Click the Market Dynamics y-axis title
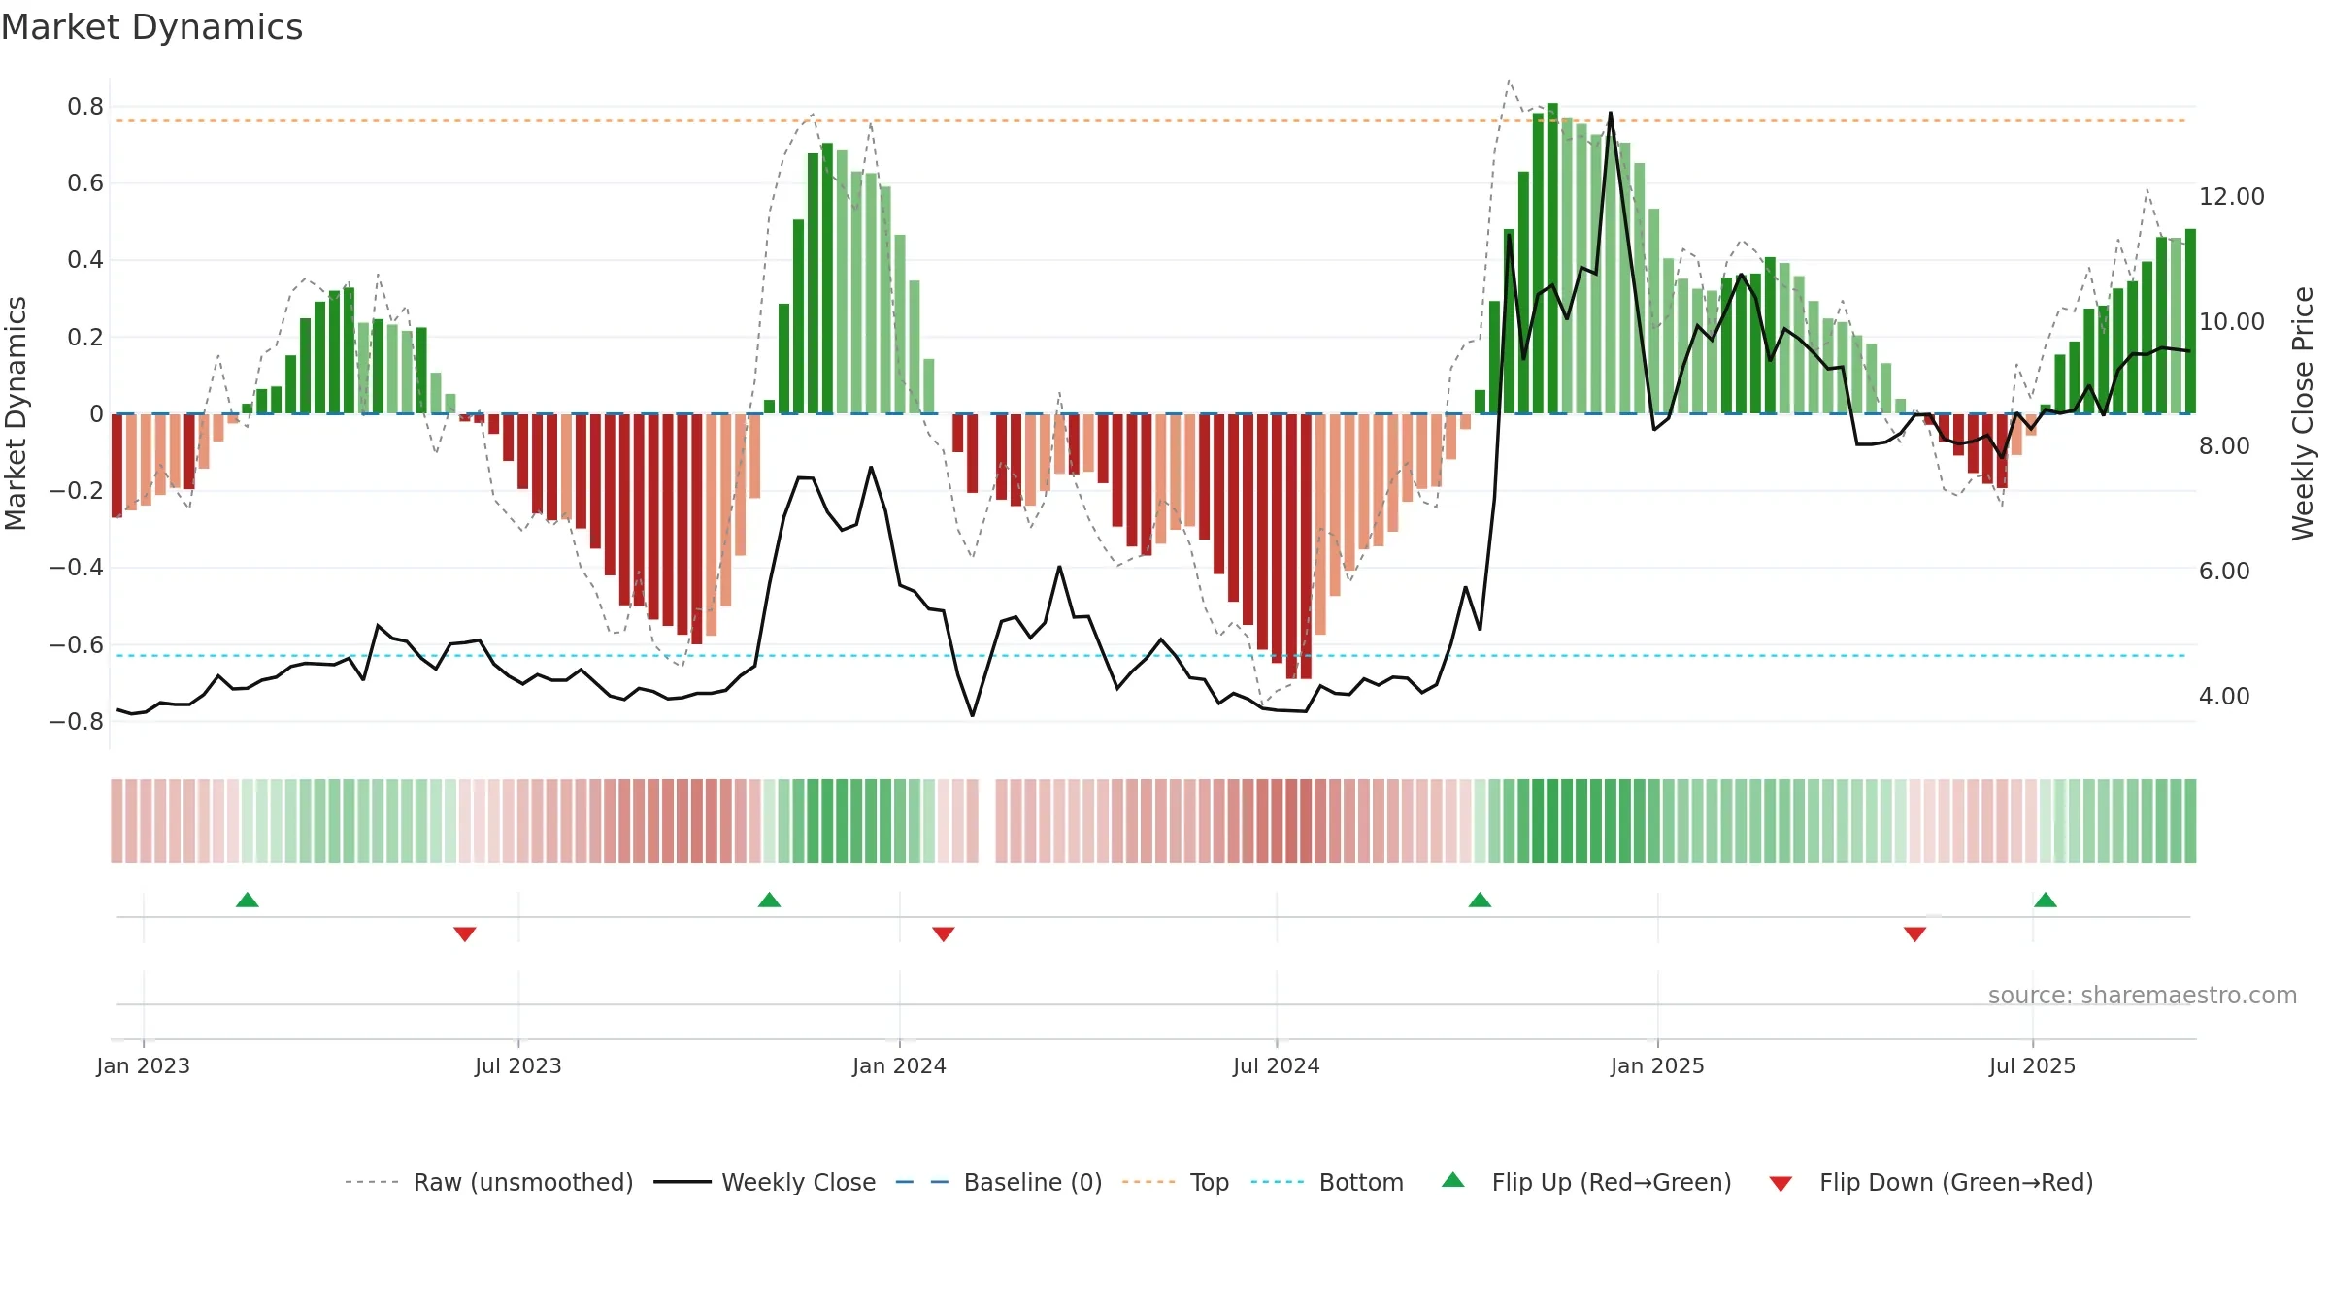2330x1310 pixels. click(x=16, y=413)
